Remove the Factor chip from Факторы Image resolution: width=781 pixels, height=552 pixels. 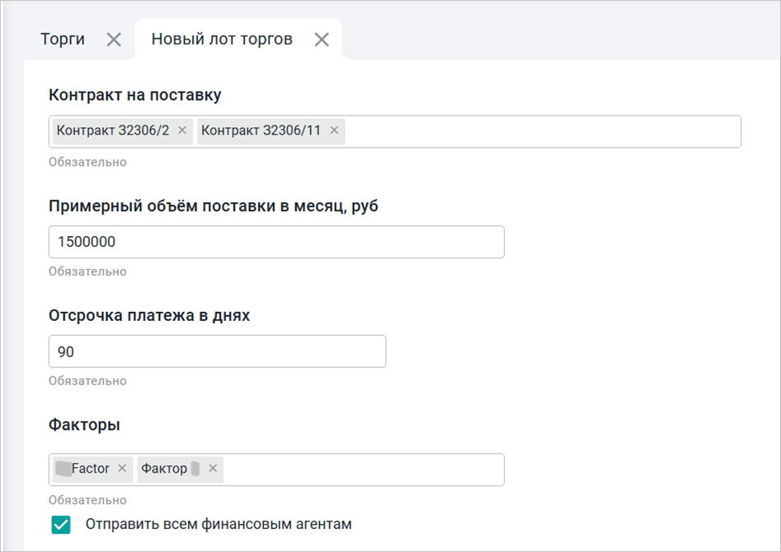click(x=122, y=469)
